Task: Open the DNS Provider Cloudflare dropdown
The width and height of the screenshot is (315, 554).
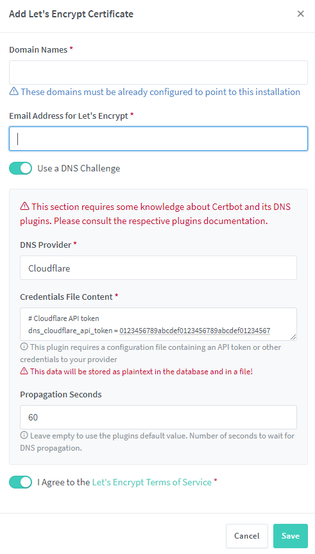Action: (x=158, y=268)
